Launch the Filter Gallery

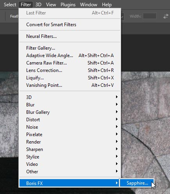[x=70, y=48]
